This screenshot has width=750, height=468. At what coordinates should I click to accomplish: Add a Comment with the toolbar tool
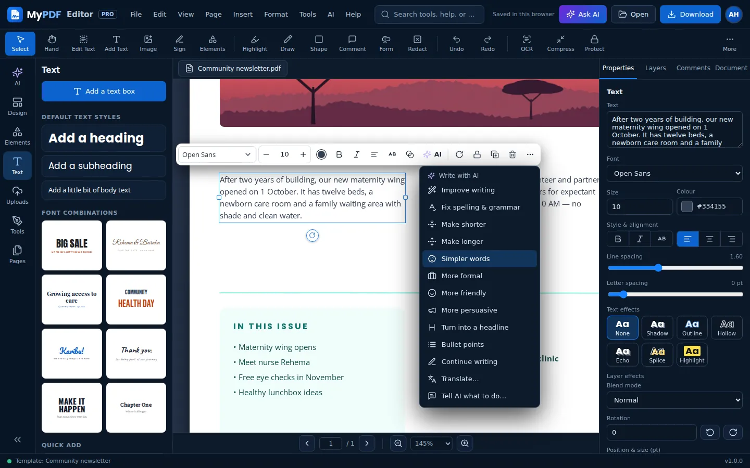pyautogui.click(x=353, y=43)
